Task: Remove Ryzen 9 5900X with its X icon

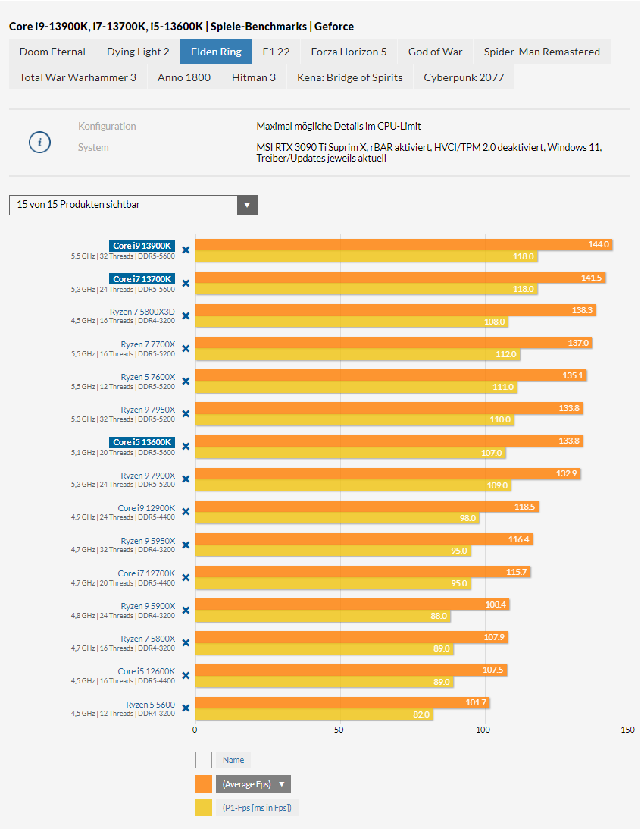Action: coord(186,610)
